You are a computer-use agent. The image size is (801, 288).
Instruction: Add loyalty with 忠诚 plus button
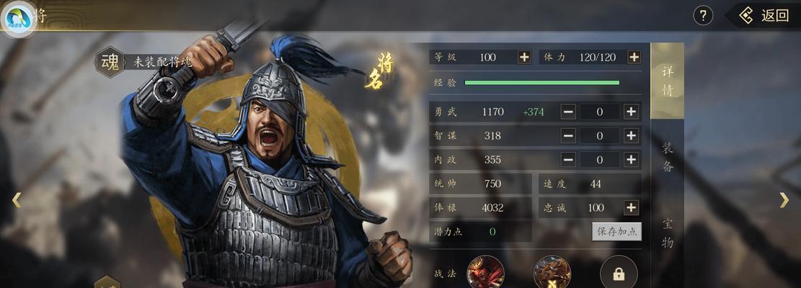pos(632,207)
